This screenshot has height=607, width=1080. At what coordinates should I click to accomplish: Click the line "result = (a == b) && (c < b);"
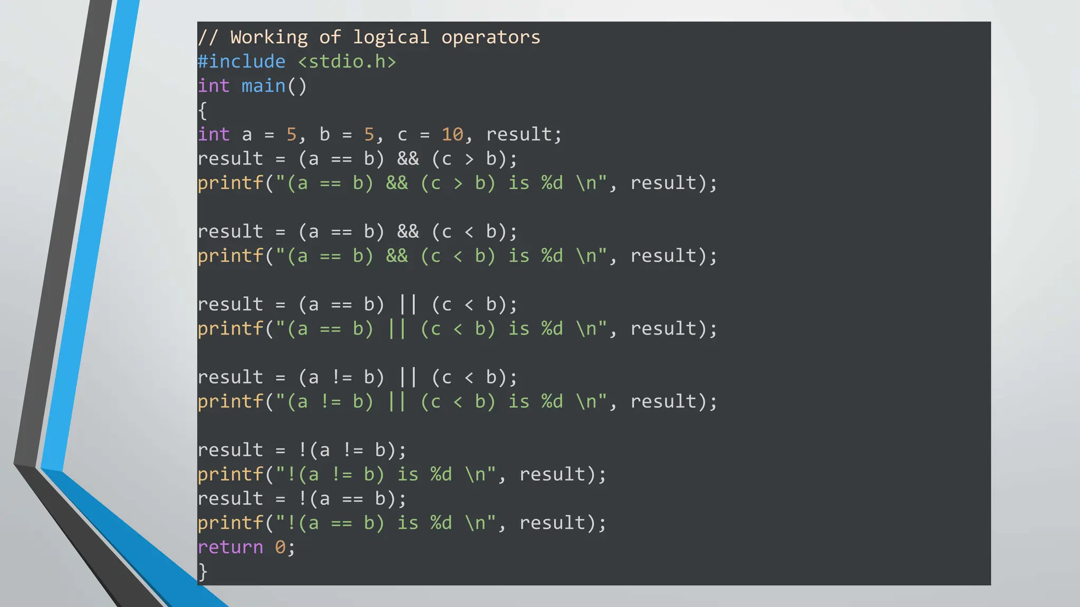point(358,231)
